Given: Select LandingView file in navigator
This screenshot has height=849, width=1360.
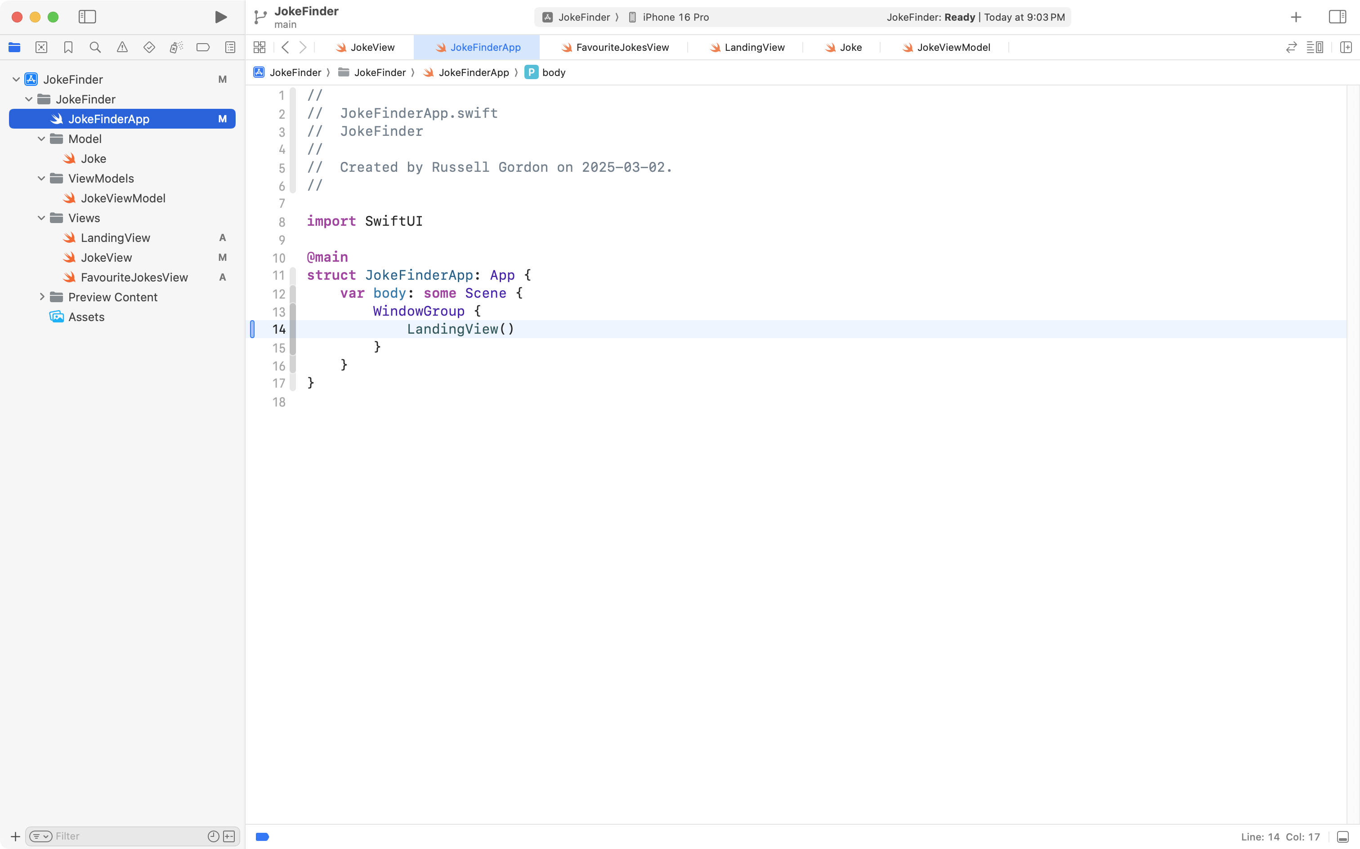Looking at the screenshot, I should coord(115,238).
